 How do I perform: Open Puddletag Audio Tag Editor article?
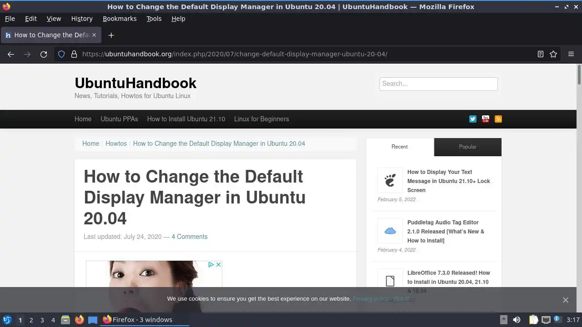(446, 232)
